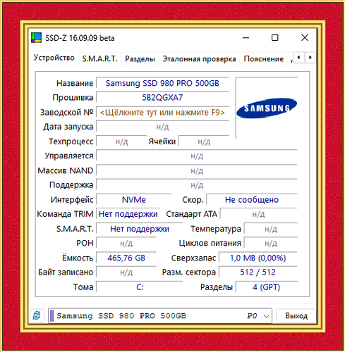Click the Температура value field
The image size is (345, 352).
point(271,229)
